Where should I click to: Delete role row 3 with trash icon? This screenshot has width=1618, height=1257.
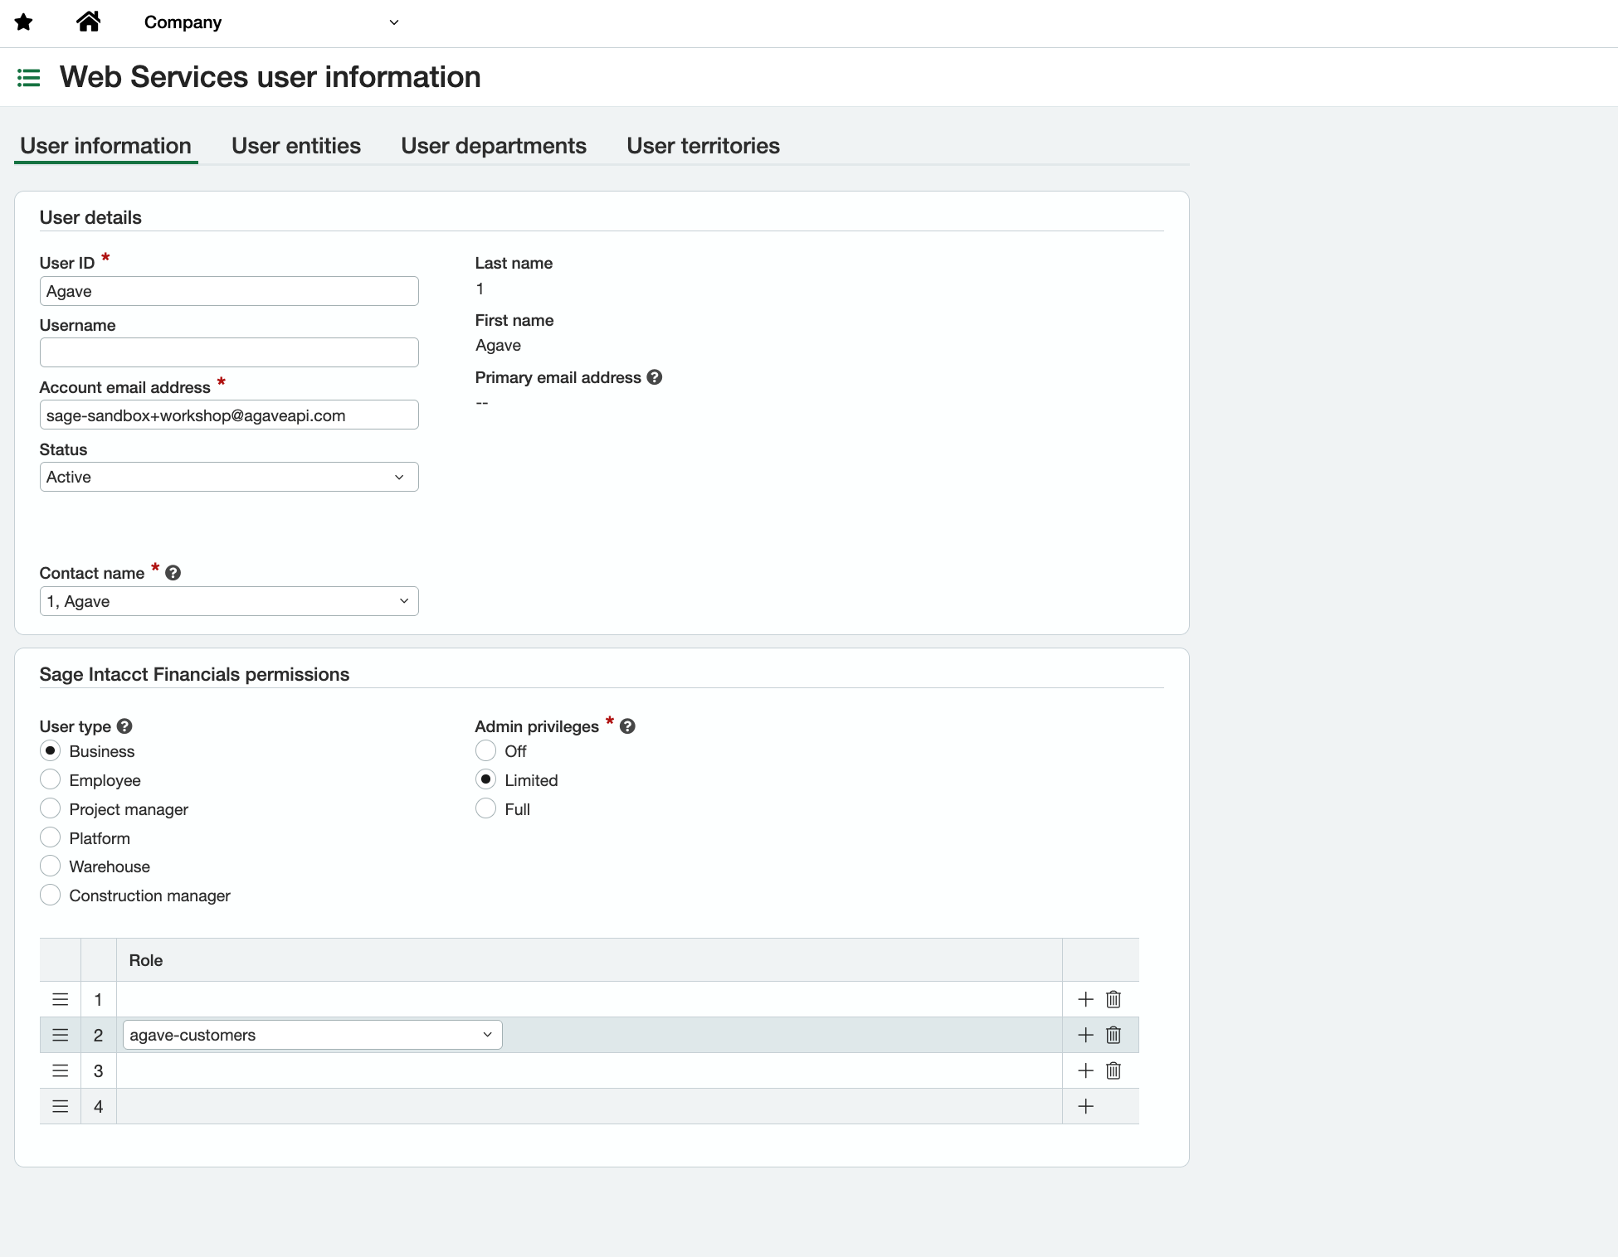click(1114, 1070)
